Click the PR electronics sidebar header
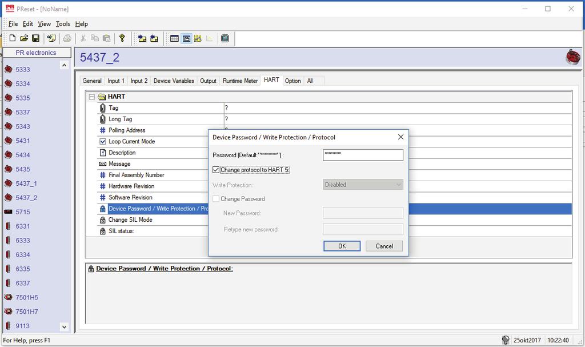The image size is (585, 347). [x=37, y=53]
